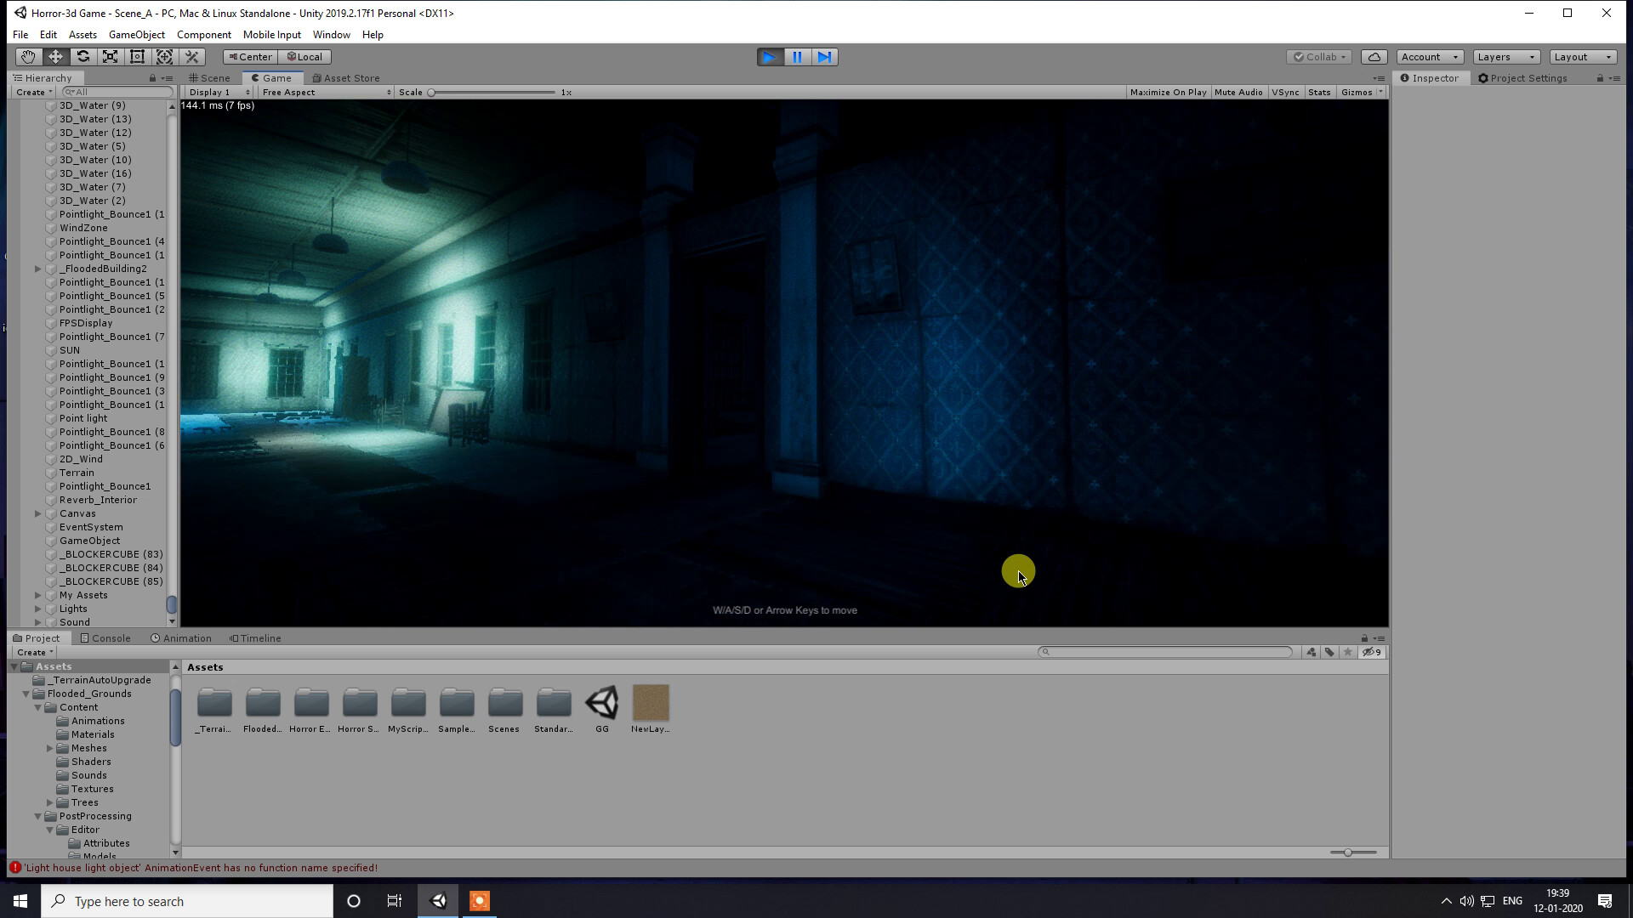Select the combined Transform tool

coord(164,57)
